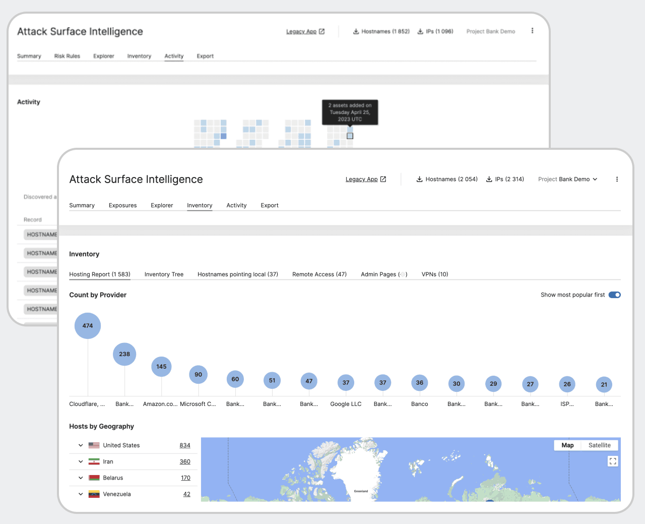Click the fullscreen icon on the map
The image size is (645, 524).
click(x=613, y=461)
